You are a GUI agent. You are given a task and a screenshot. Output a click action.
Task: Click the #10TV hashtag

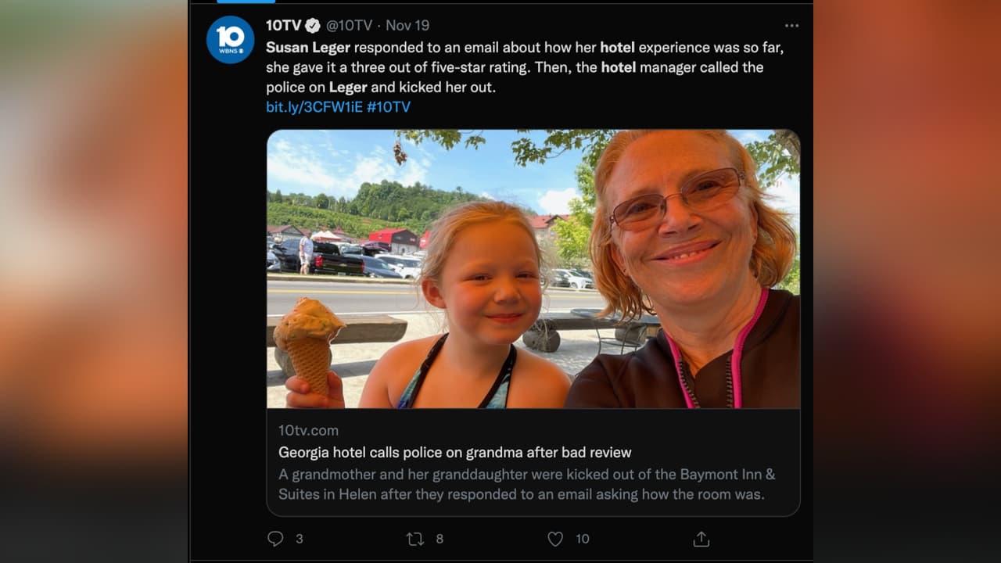pos(389,107)
